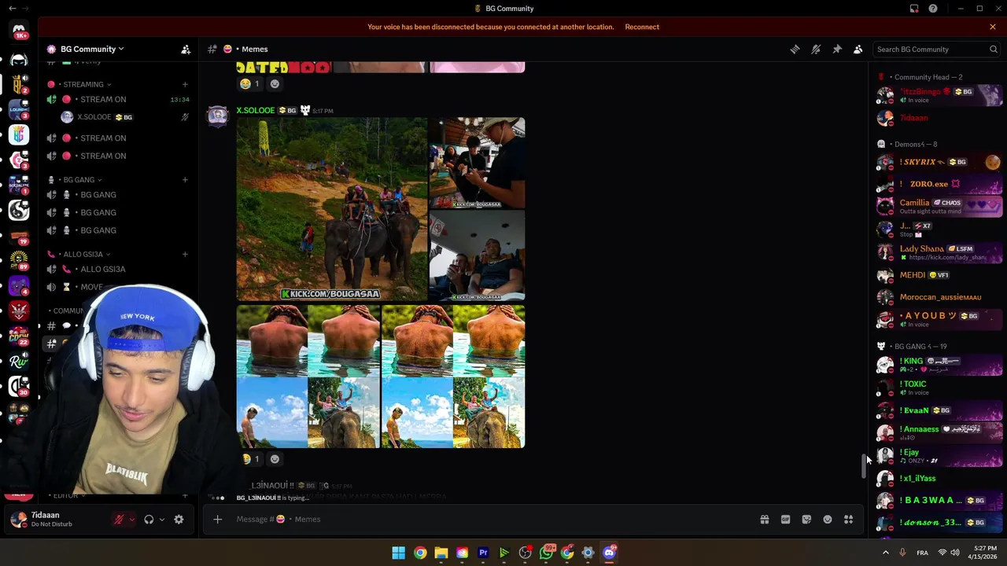Open ItzzBinngo member profile
This screenshot has width=1007, height=566.
click(939, 95)
